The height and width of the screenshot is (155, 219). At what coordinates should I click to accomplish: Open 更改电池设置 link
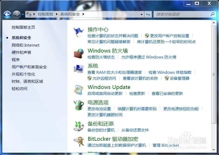pyautogui.click(x=100, y=109)
